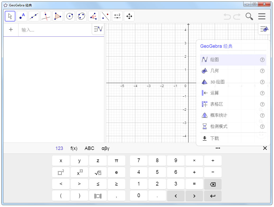274x207 pixels.
Task: Select the Polygon tool
Action: point(57,16)
